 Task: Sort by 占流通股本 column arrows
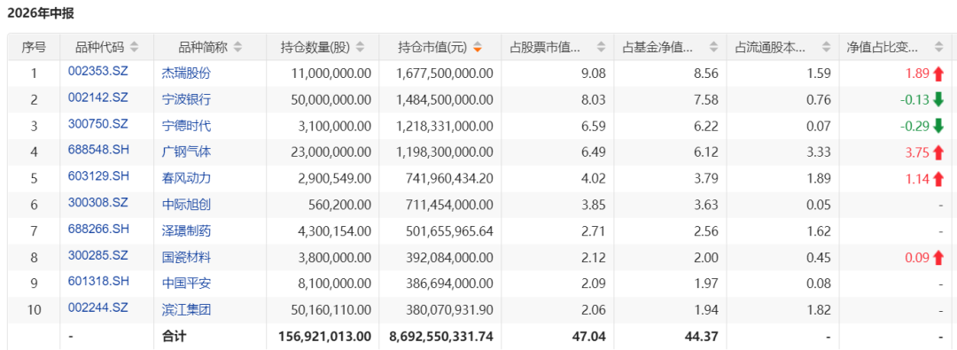827,47
